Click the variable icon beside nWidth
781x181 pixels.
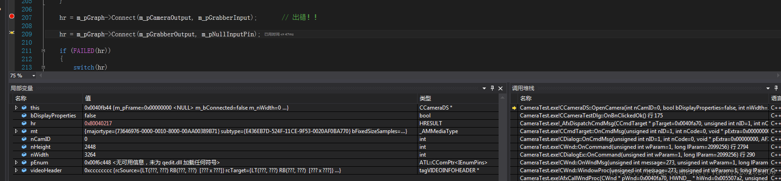(x=24, y=155)
